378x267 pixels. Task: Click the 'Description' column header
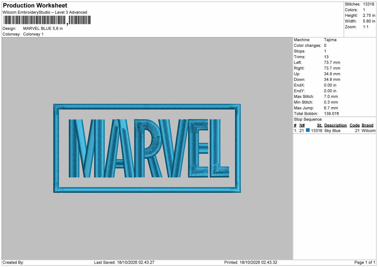point(335,125)
